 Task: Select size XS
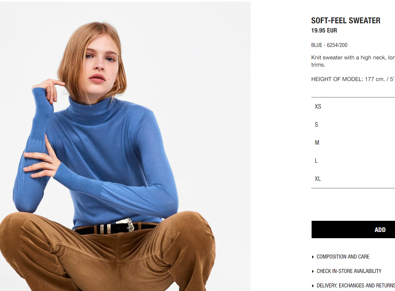353,107
